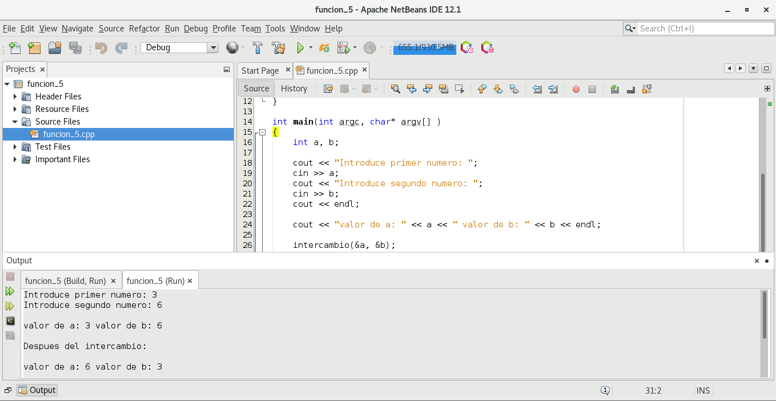Click the memory usage bar
This screenshot has width=776, height=401.
click(x=425, y=48)
